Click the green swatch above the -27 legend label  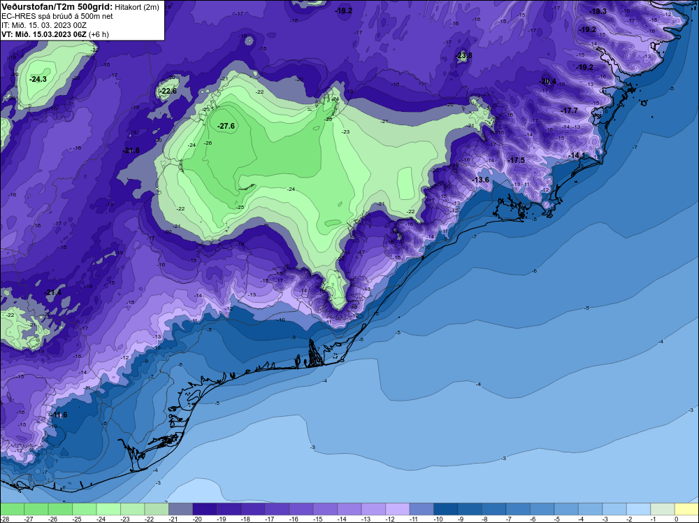(x=36, y=509)
